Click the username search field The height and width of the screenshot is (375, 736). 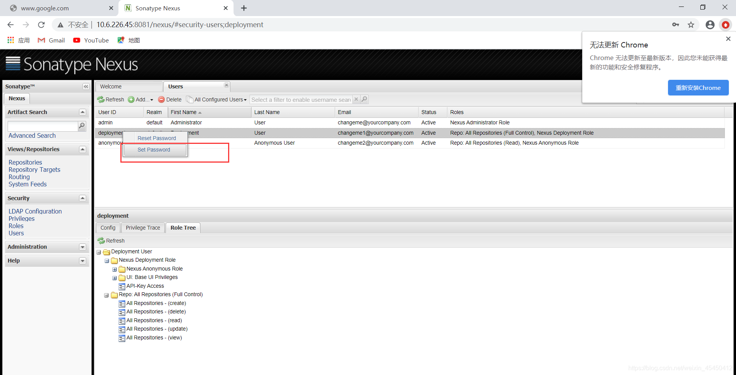click(301, 99)
